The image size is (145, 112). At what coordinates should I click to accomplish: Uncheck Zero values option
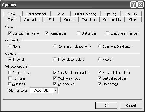tap(55, 84)
